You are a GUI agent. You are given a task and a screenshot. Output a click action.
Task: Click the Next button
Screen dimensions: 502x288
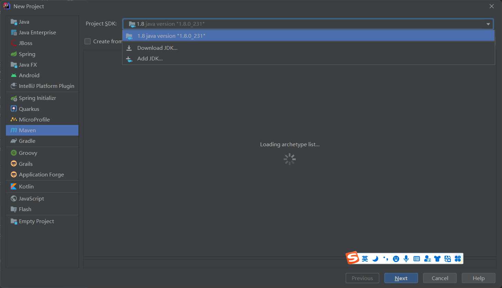click(401, 278)
